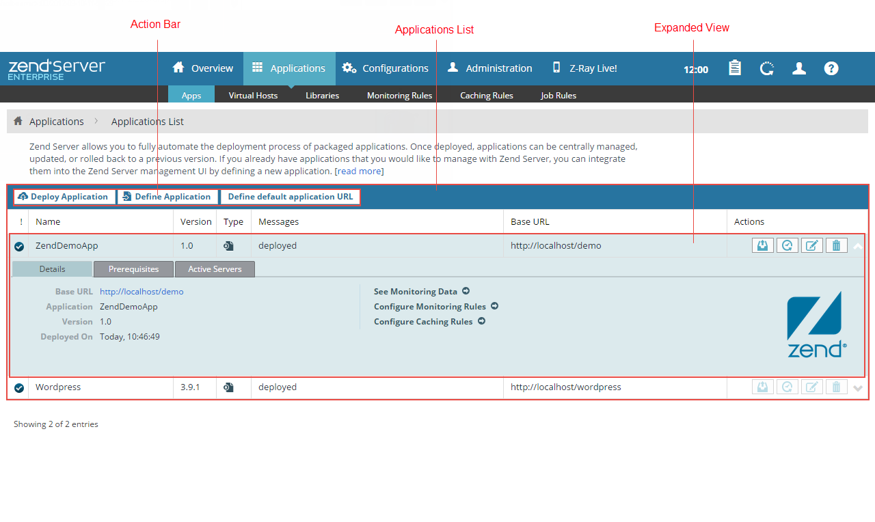Collapse the ZendDemoApp expanded row
The image size is (875, 522).
pos(858,246)
